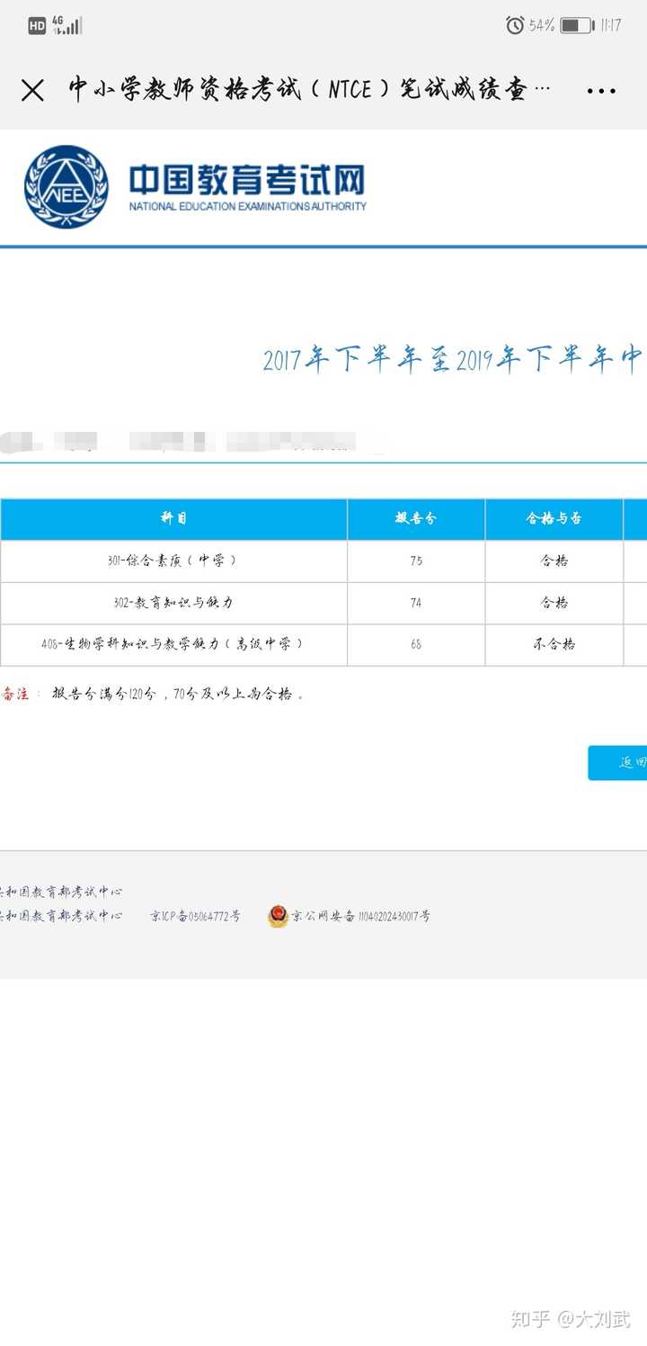Tap the 54% battery percentage text
This screenshot has width=647, height=1346.
click(x=542, y=25)
